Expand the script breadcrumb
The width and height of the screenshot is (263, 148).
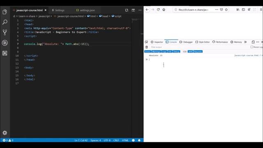click(116, 16)
